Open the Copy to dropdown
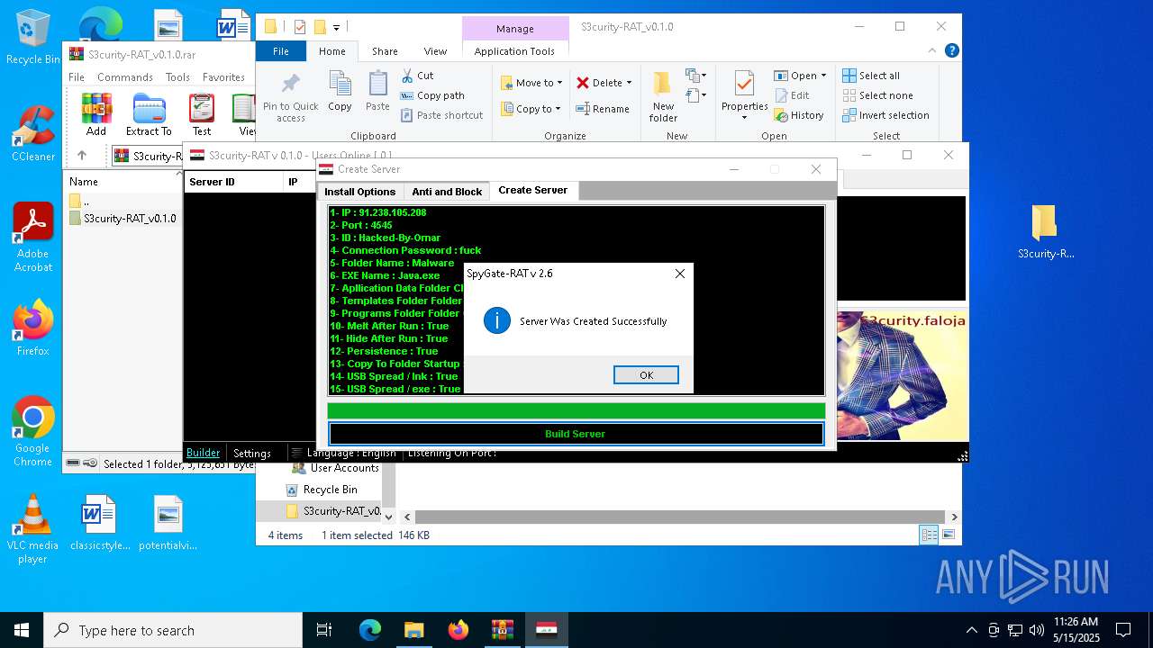Screen dimensions: 1153x648 531,109
